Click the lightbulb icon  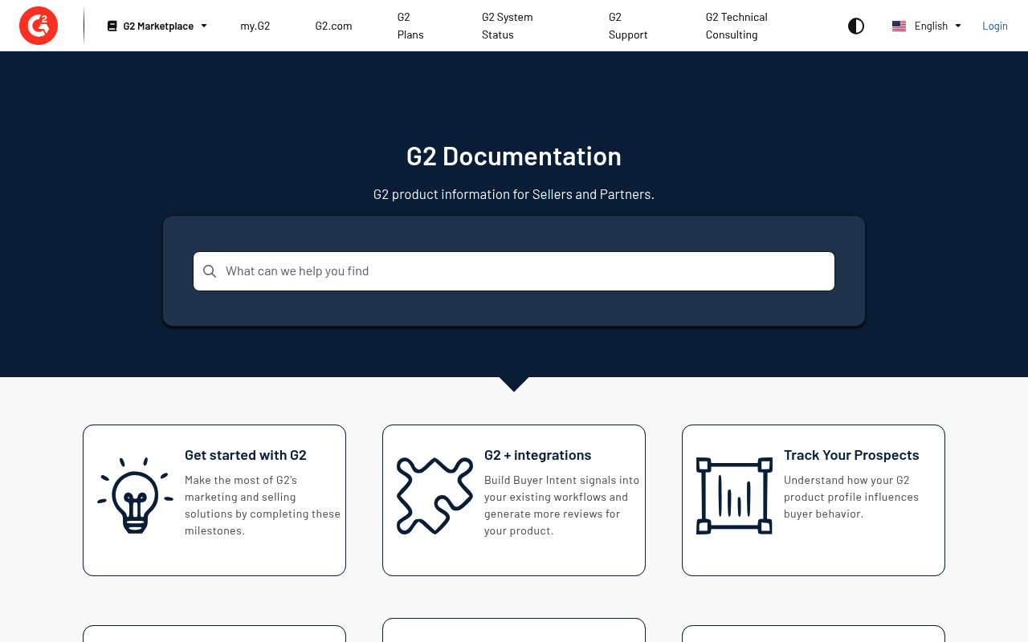135,495
